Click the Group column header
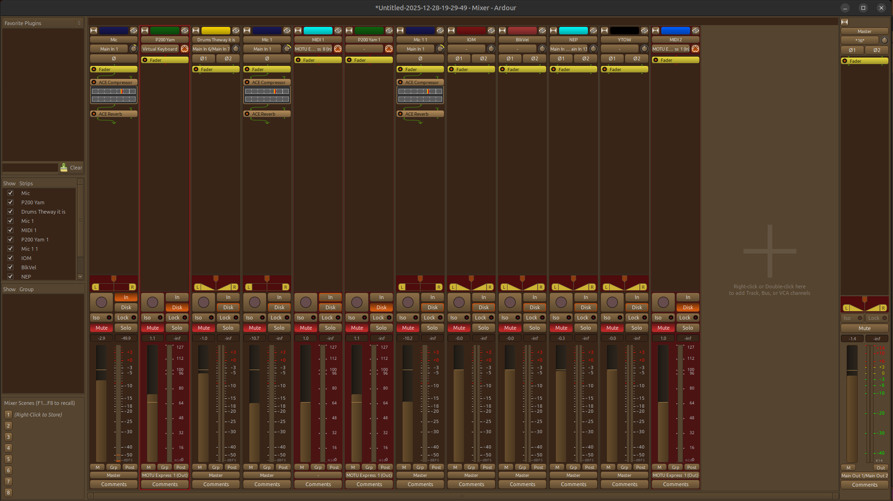This screenshot has width=893, height=501. 26,289
